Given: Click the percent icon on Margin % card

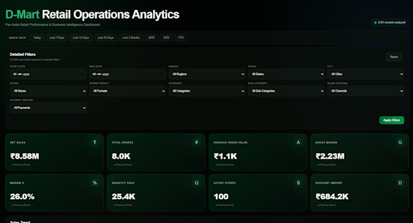Looking at the screenshot, I should pos(95,183).
